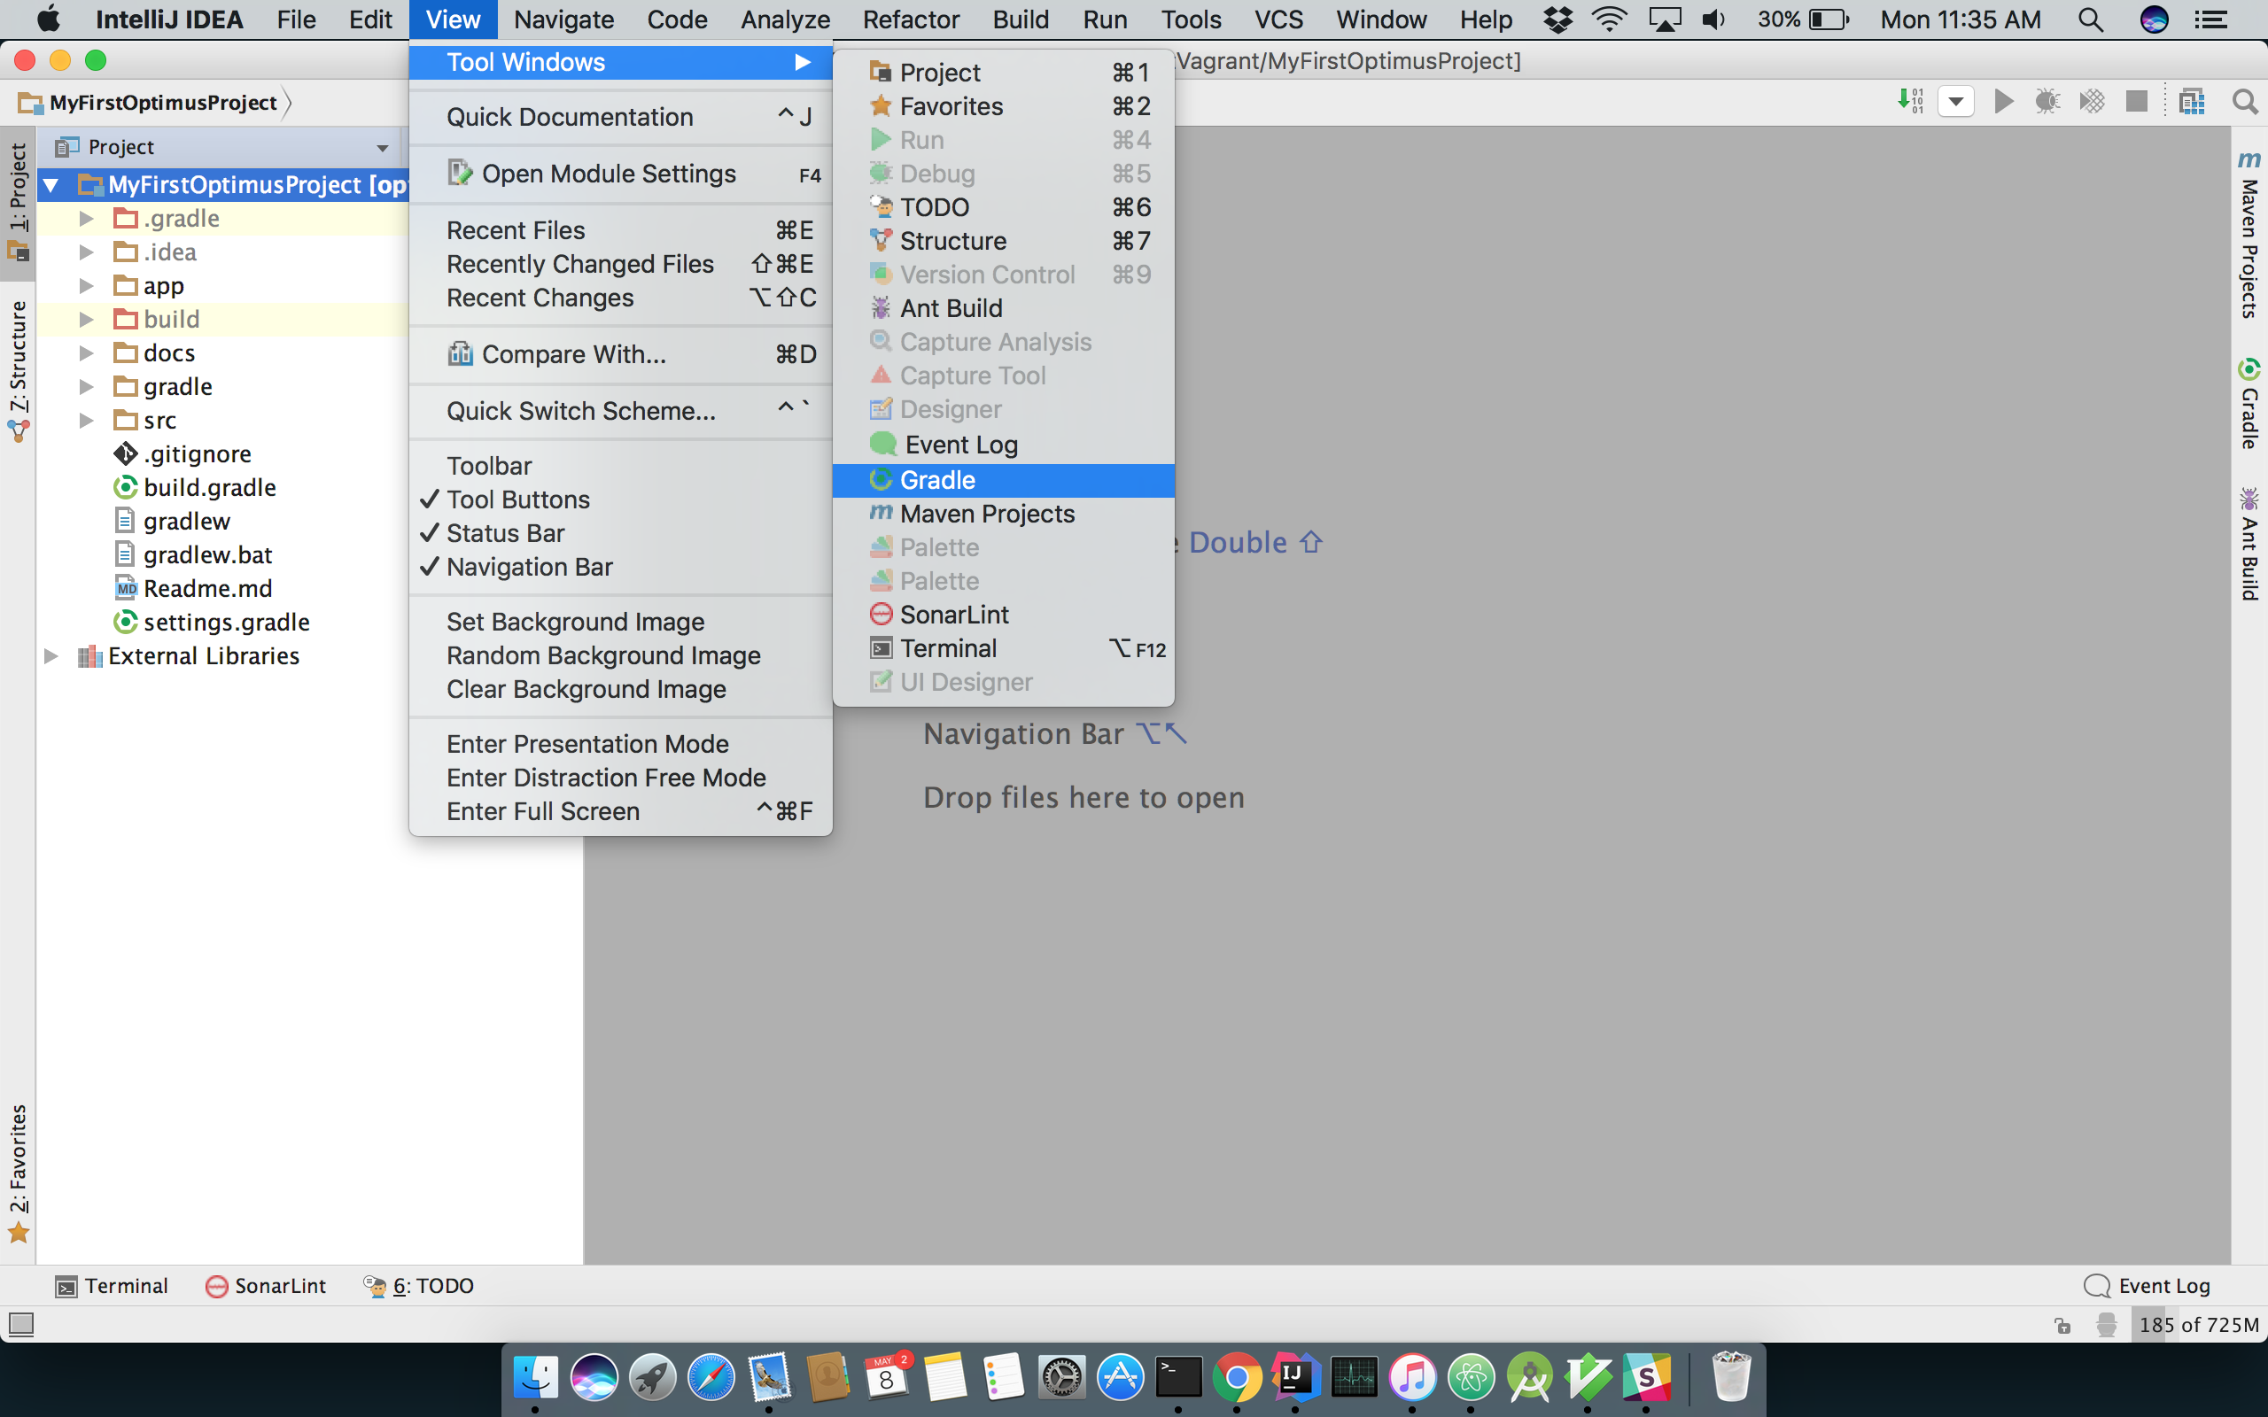Expand External Libraries node

50,656
